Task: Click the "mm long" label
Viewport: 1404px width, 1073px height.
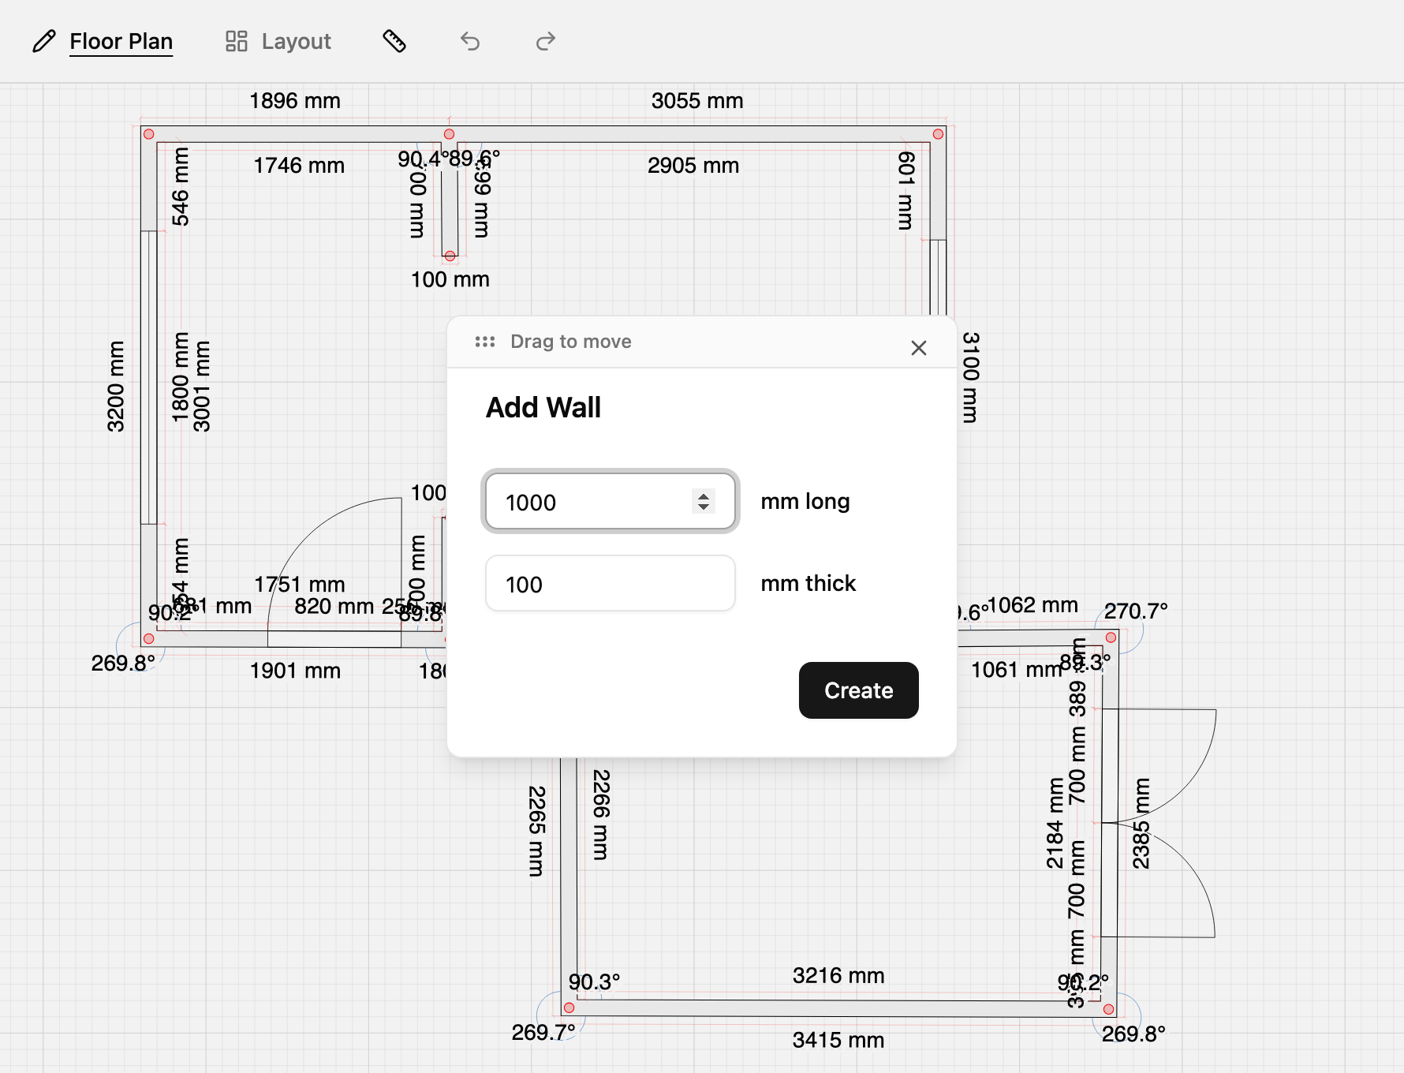Action: click(x=805, y=502)
